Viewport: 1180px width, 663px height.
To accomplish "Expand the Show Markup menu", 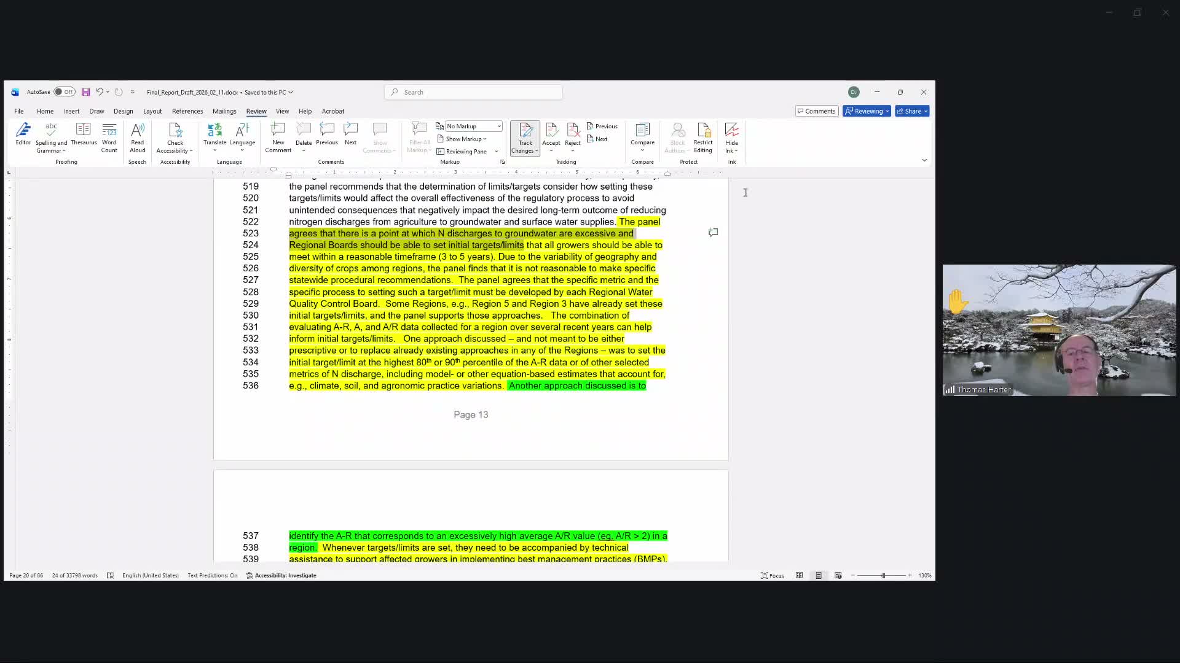I will (465, 139).
